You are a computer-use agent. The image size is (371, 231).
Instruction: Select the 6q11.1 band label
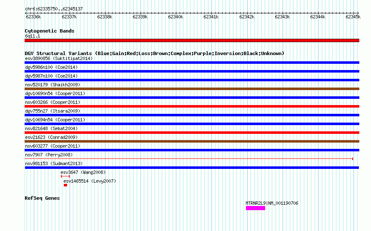(33, 36)
